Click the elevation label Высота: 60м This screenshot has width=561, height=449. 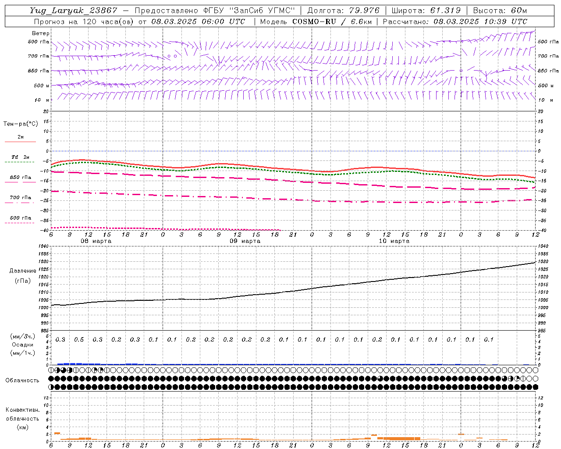(500, 11)
